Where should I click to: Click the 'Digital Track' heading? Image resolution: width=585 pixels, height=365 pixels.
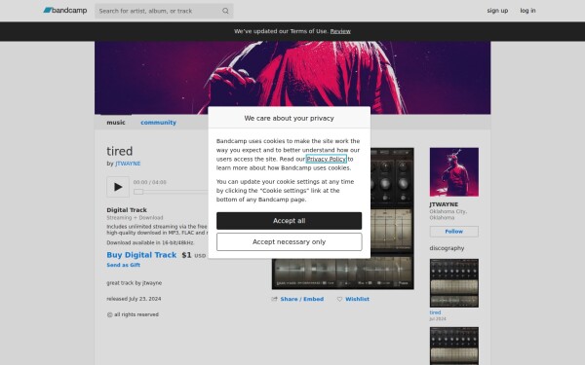[127, 210]
